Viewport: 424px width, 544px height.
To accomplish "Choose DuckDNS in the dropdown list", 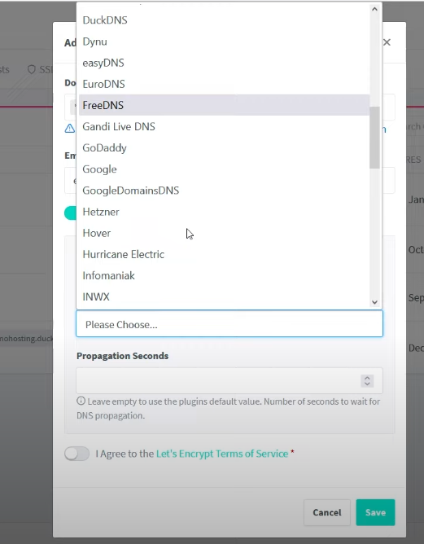I will click(x=224, y=20).
